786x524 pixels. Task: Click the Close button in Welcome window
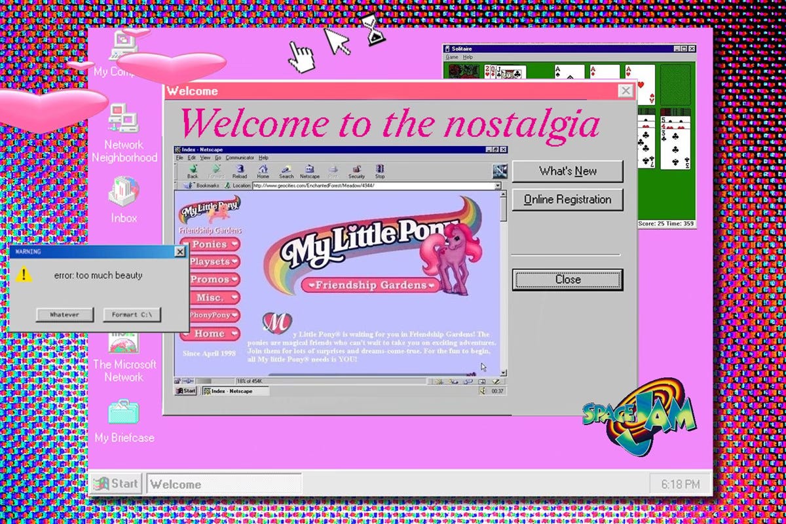(567, 280)
